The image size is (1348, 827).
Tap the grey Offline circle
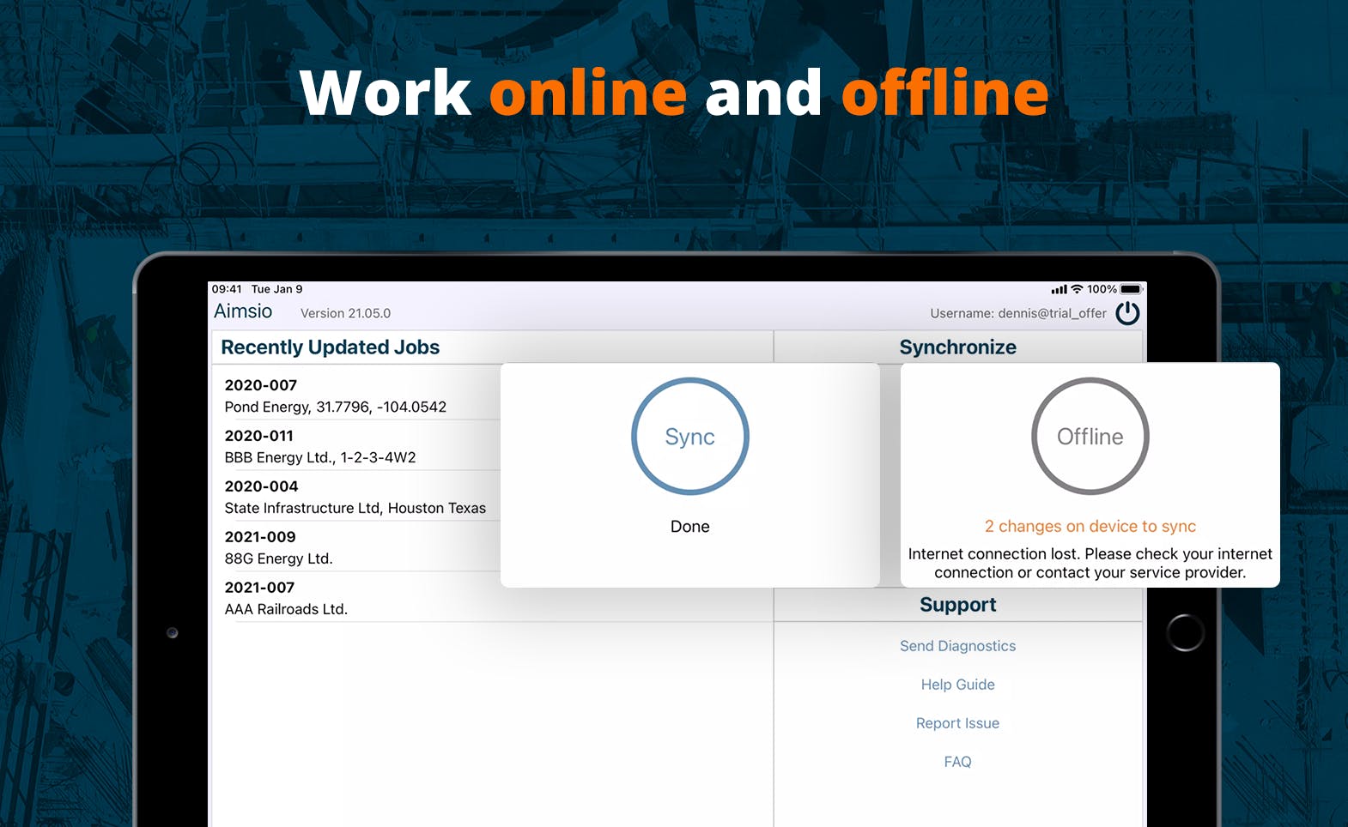tap(1090, 436)
